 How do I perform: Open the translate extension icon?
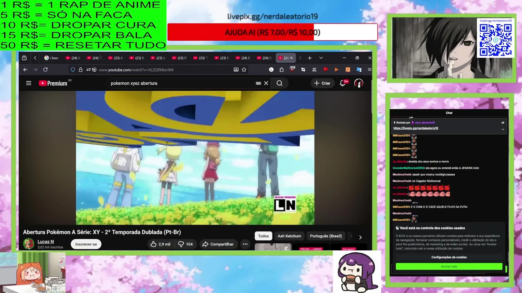[x=359, y=70]
